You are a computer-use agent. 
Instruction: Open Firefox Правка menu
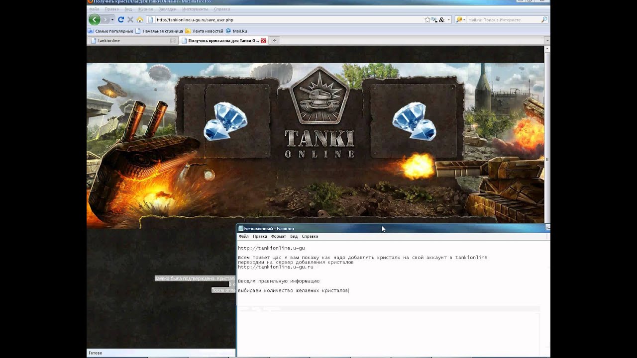coord(111,9)
